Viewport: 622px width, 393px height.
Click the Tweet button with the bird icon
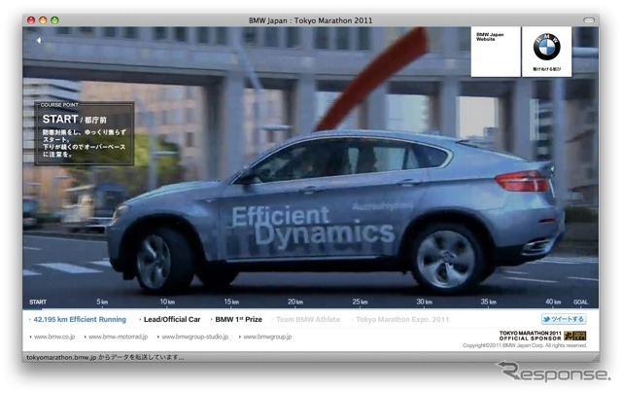(564, 319)
